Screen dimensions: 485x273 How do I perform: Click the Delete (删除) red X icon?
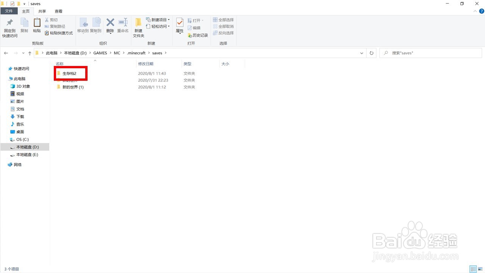pyautogui.click(x=110, y=22)
